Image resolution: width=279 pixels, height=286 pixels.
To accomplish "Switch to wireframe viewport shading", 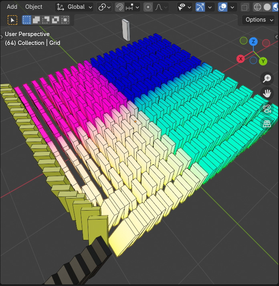I will (x=257, y=7).
